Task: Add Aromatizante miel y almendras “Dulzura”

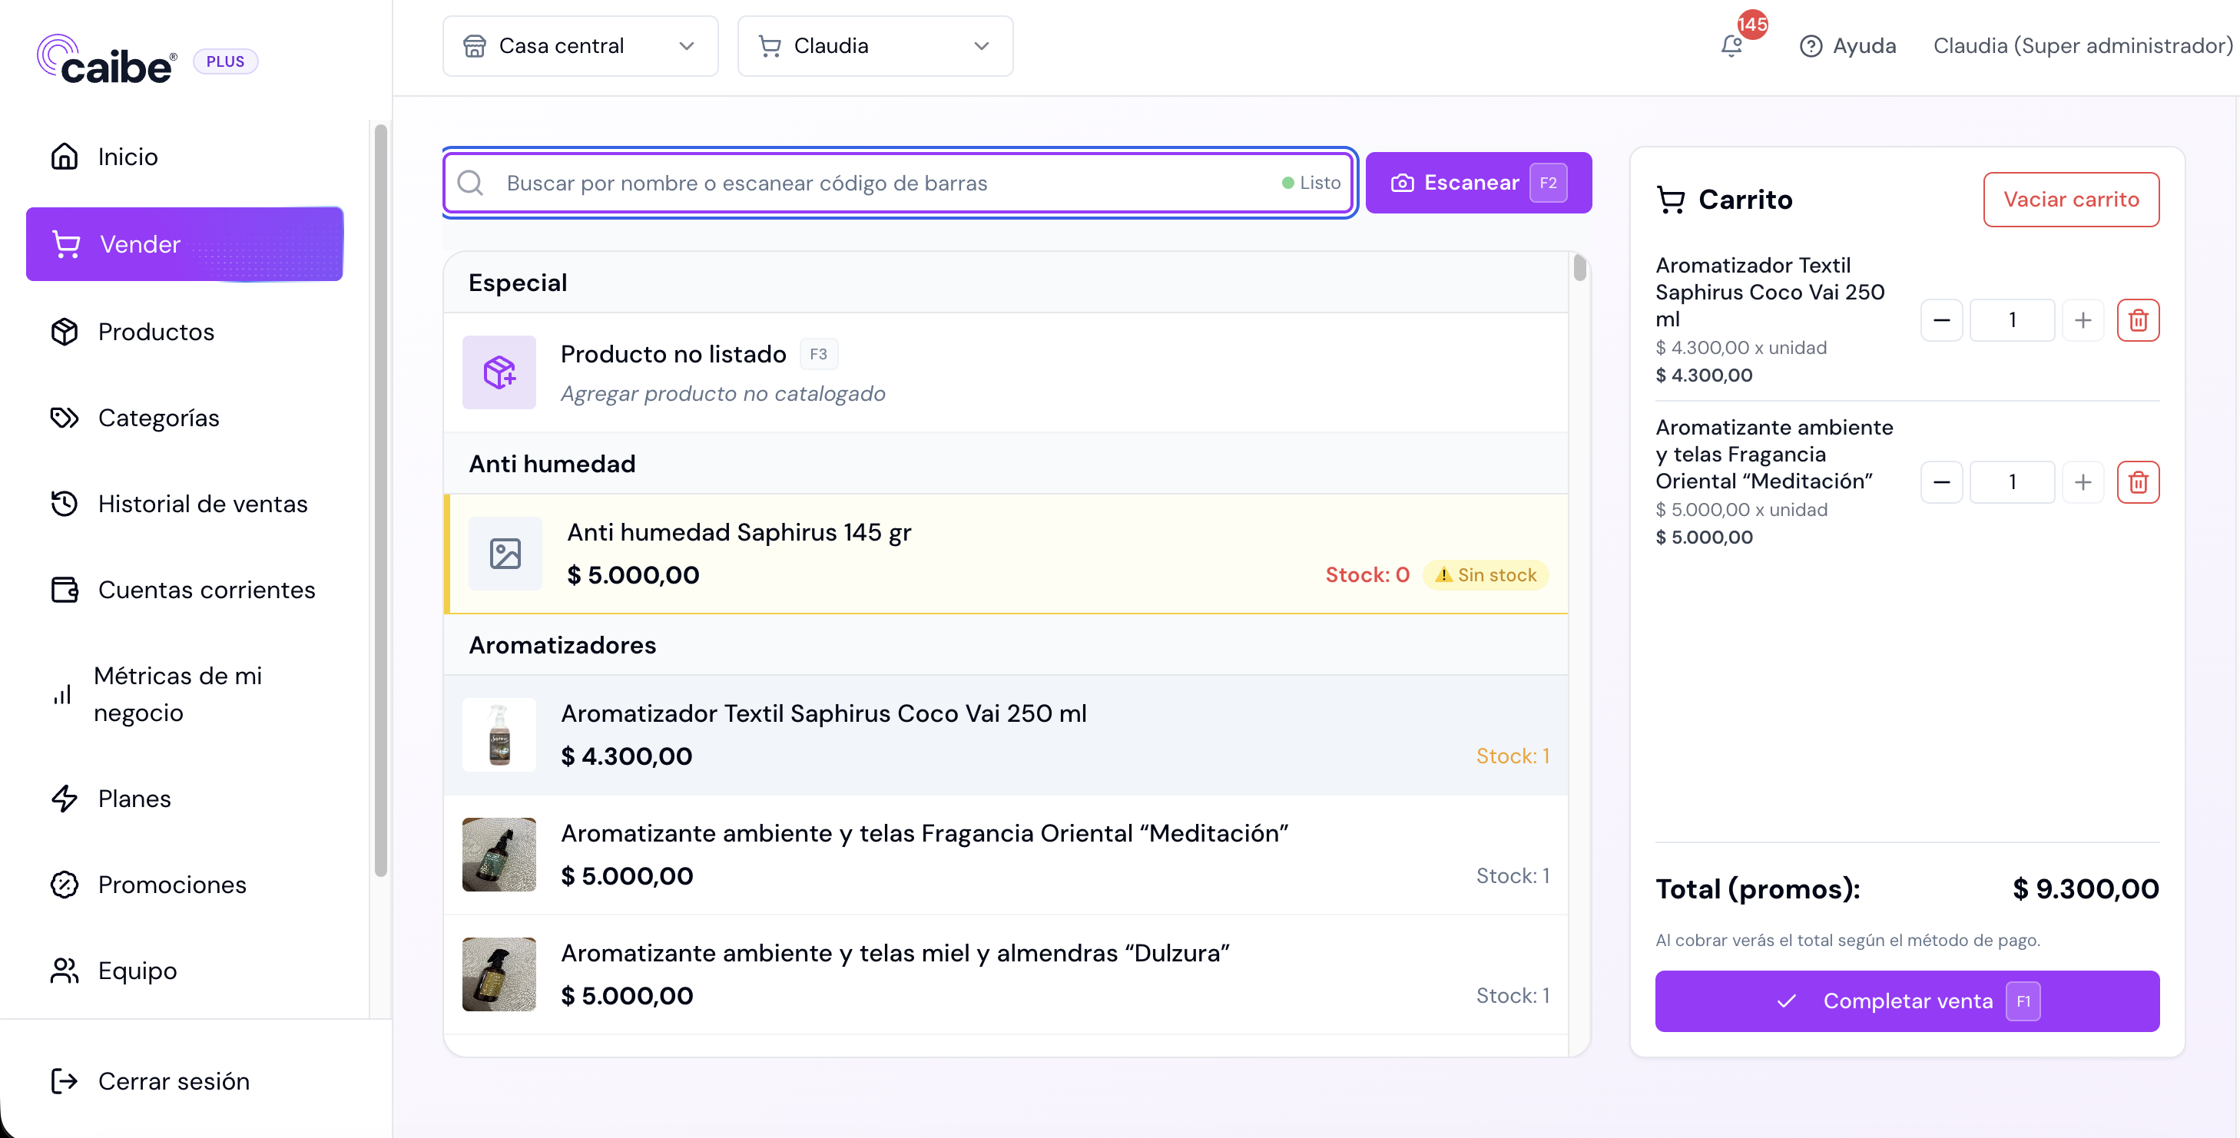Action: coord(1006,975)
